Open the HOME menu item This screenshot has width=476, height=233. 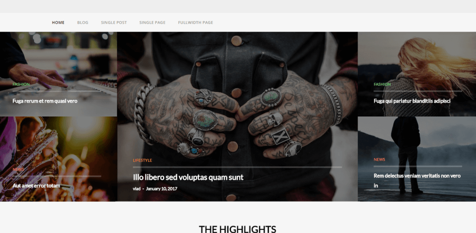(58, 22)
